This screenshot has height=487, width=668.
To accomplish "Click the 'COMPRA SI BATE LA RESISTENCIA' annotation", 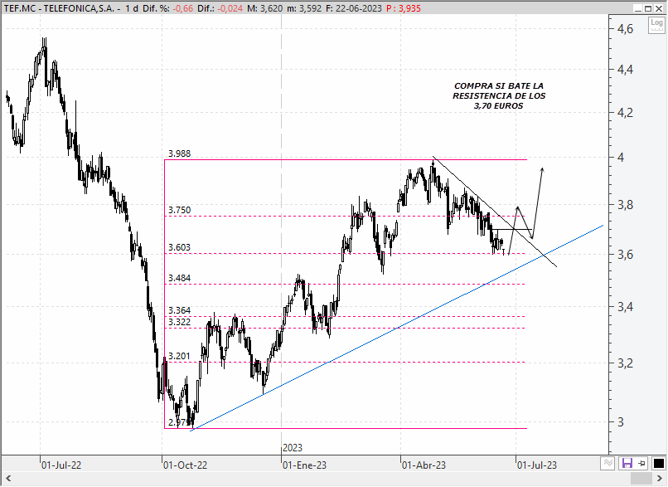I will tap(499, 96).
